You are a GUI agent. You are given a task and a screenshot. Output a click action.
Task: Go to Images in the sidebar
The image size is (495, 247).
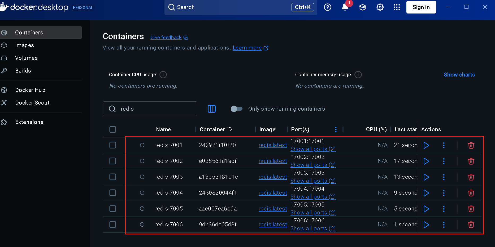(x=41, y=45)
